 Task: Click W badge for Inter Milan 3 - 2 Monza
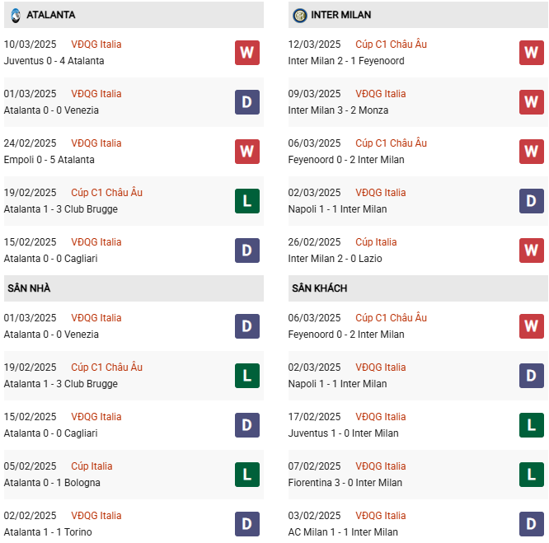pyautogui.click(x=532, y=102)
